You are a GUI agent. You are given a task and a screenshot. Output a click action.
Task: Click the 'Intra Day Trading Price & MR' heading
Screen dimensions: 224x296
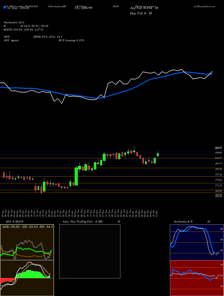(82, 222)
